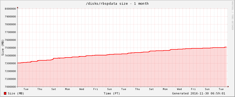Click the red Size (MB) legend swatch

pos(5,93)
